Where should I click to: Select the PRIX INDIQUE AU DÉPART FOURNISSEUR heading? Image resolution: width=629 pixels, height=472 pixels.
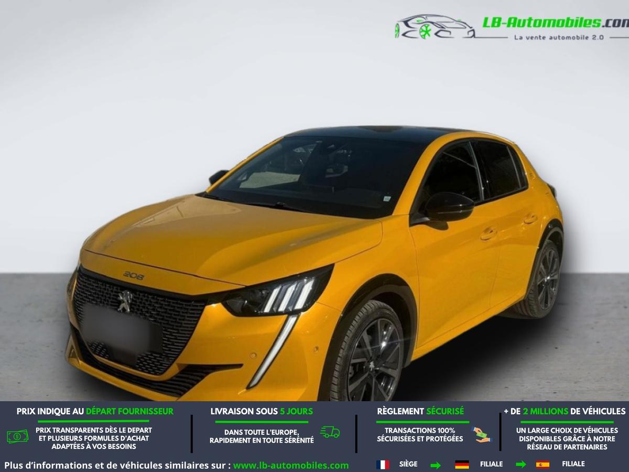point(95,411)
